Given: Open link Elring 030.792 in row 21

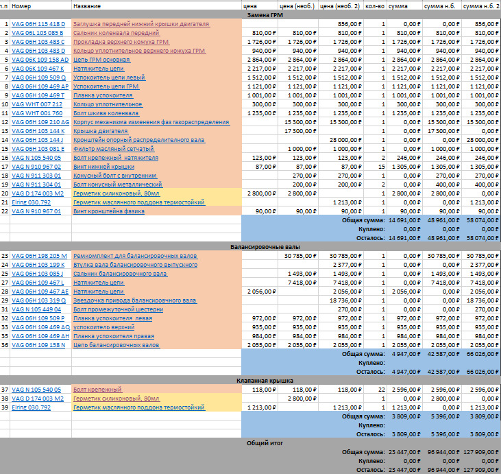Looking at the screenshot, I should coord(31,202).
